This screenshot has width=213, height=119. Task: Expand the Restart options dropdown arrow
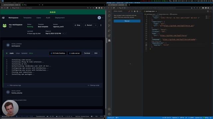click(96, 25)
